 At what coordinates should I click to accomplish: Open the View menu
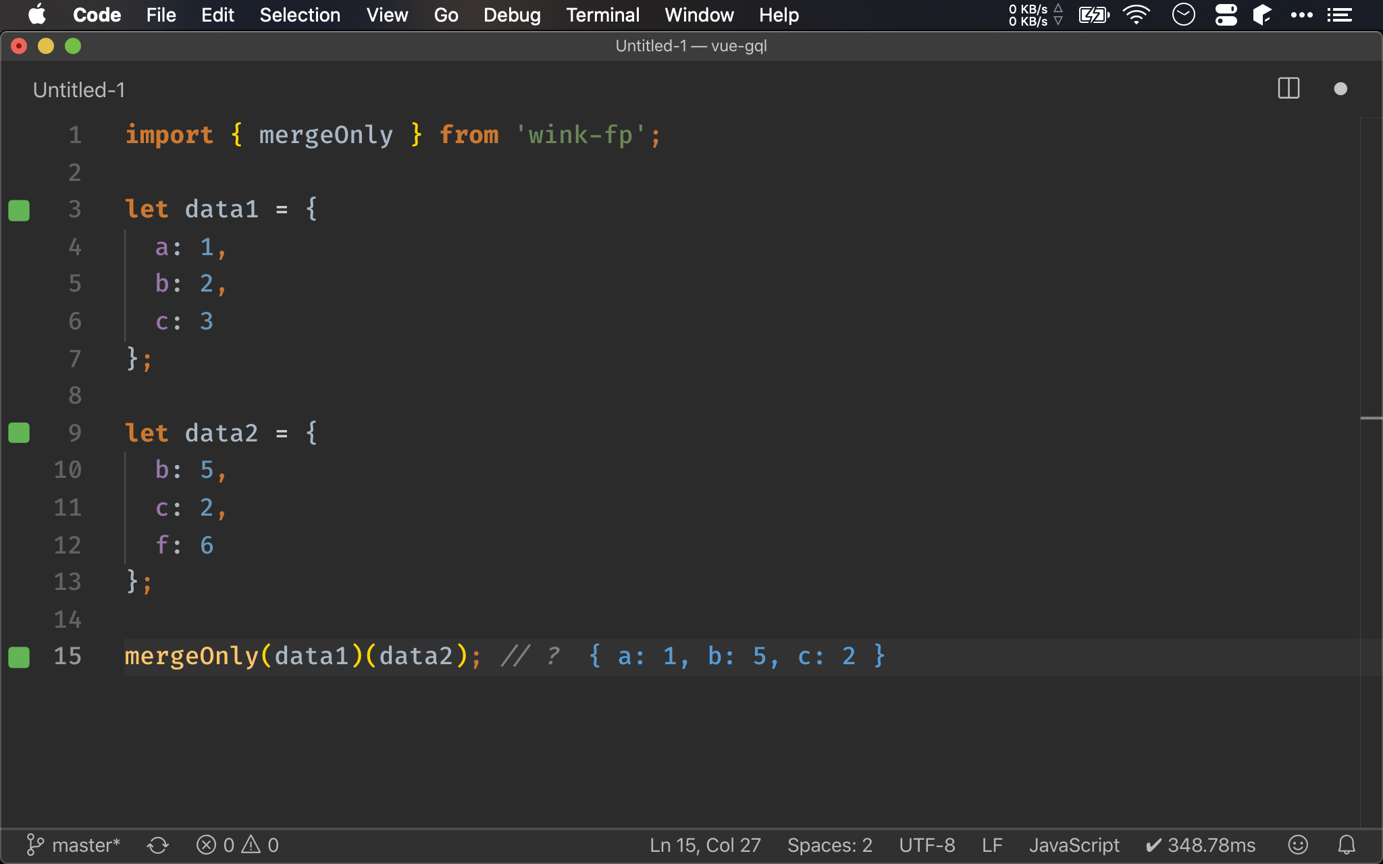tap(387, 15)
